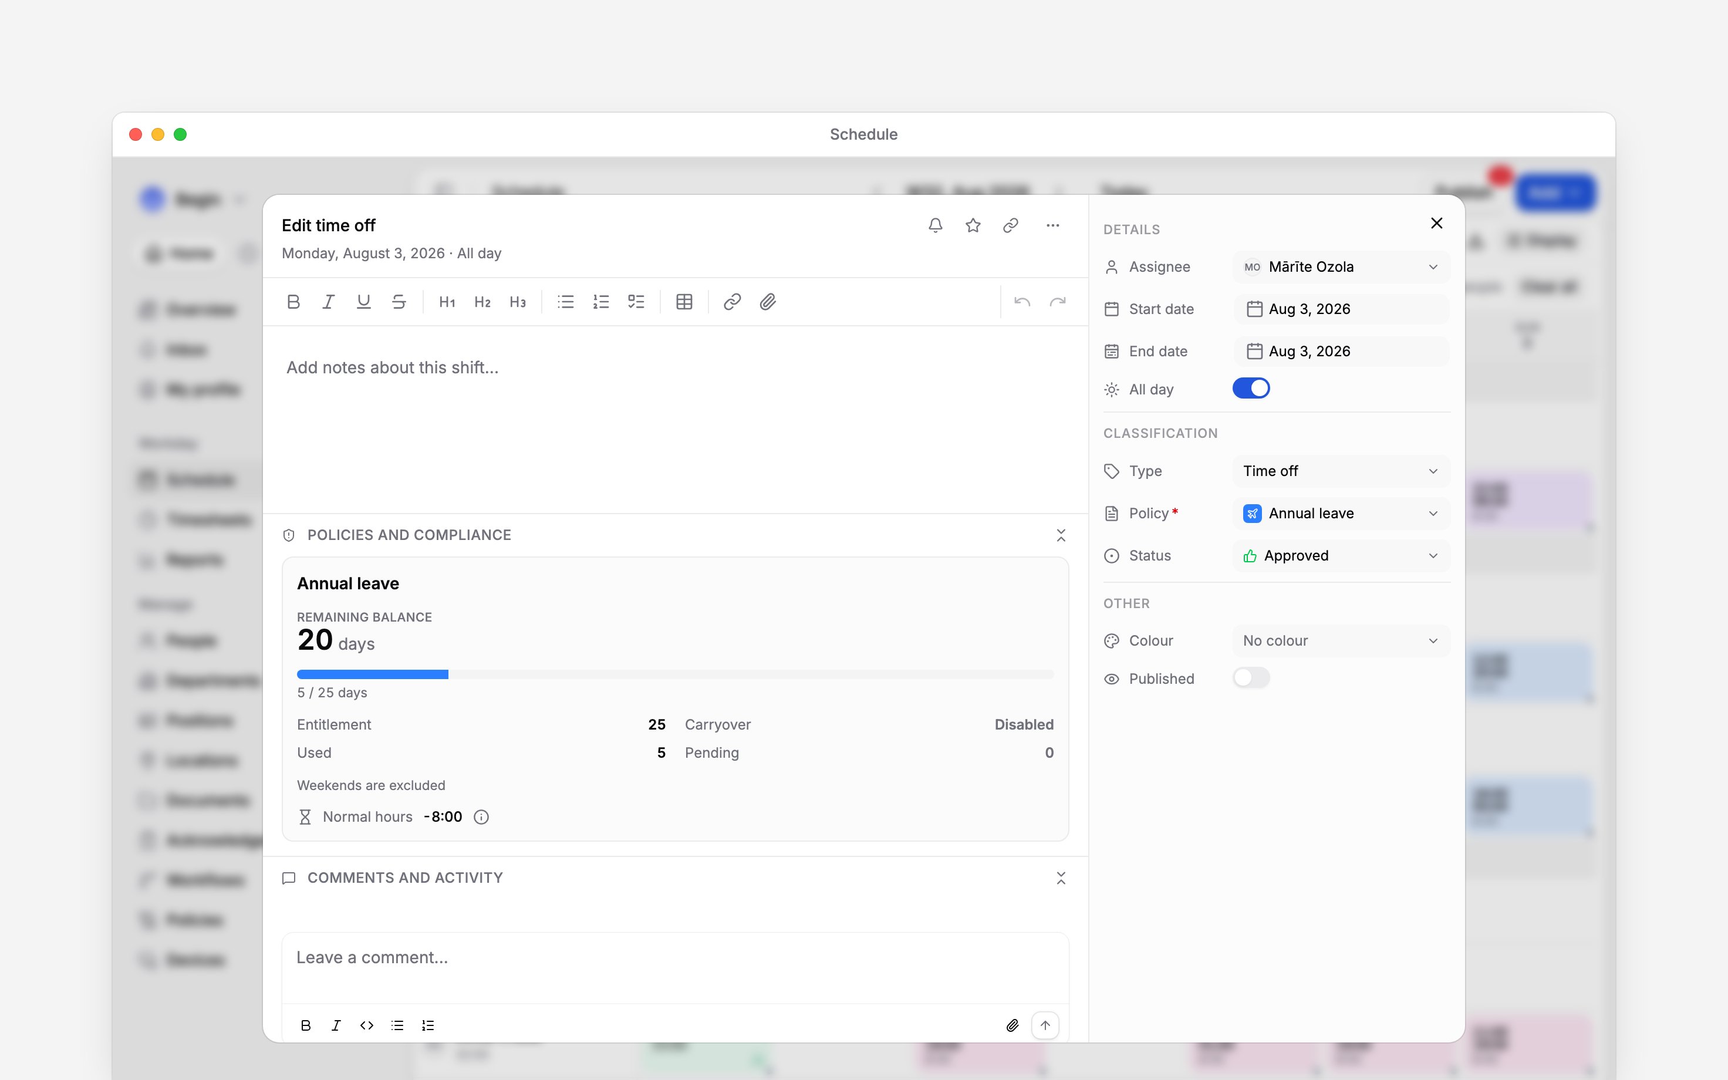Click the Leave a comment field
This screenshot has width=1728, height=1080.
(x=676, y=968)
